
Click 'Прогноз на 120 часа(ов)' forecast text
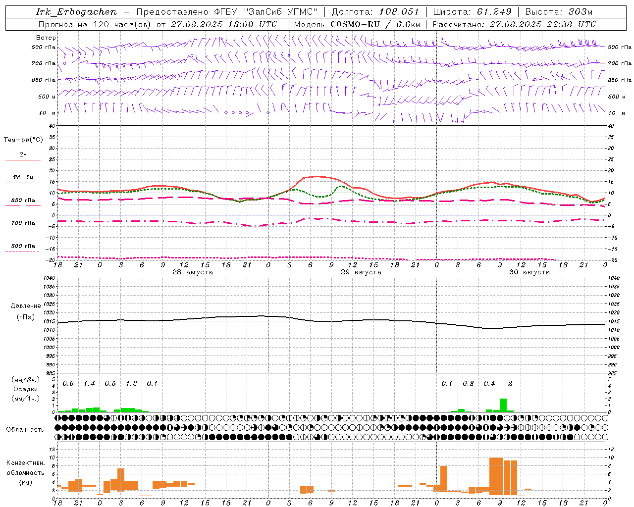(95, 24)
